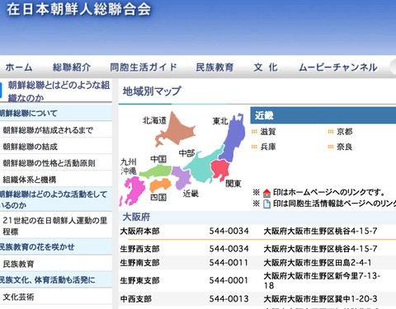Open 総聯紹介 in the navigation bar
The height and width of the screenshot is (309, 396).
(x=72, y=68)
